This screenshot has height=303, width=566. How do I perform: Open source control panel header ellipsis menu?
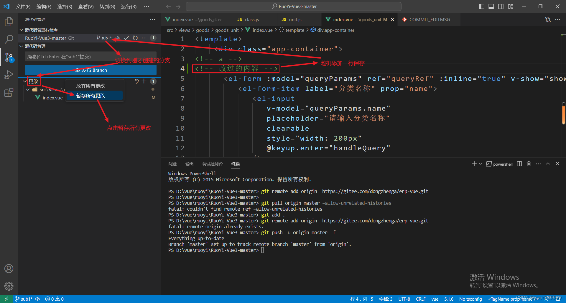(152, 19)
